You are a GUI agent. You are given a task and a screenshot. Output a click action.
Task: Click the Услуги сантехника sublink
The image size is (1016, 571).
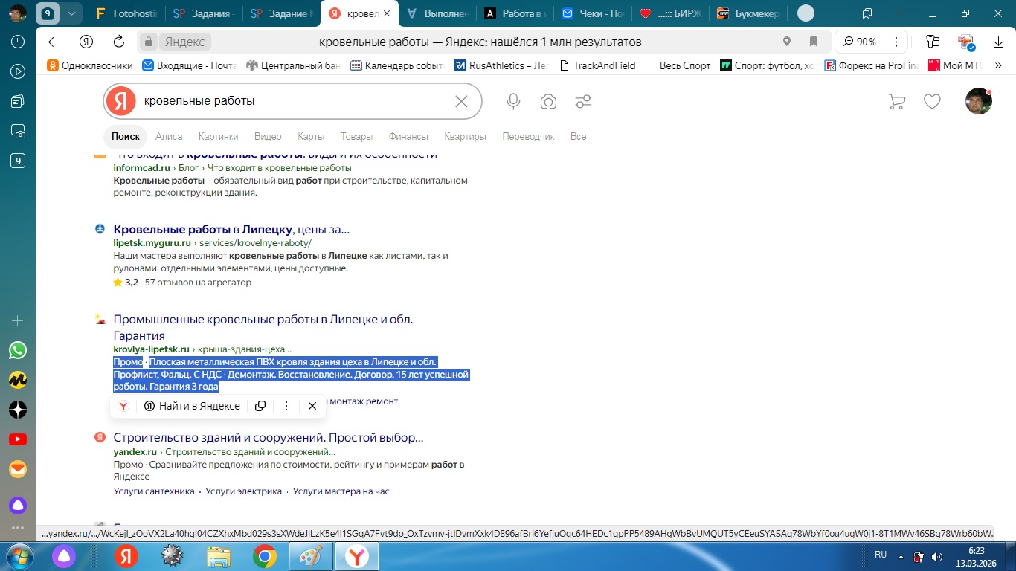click(x=154, y=491)
